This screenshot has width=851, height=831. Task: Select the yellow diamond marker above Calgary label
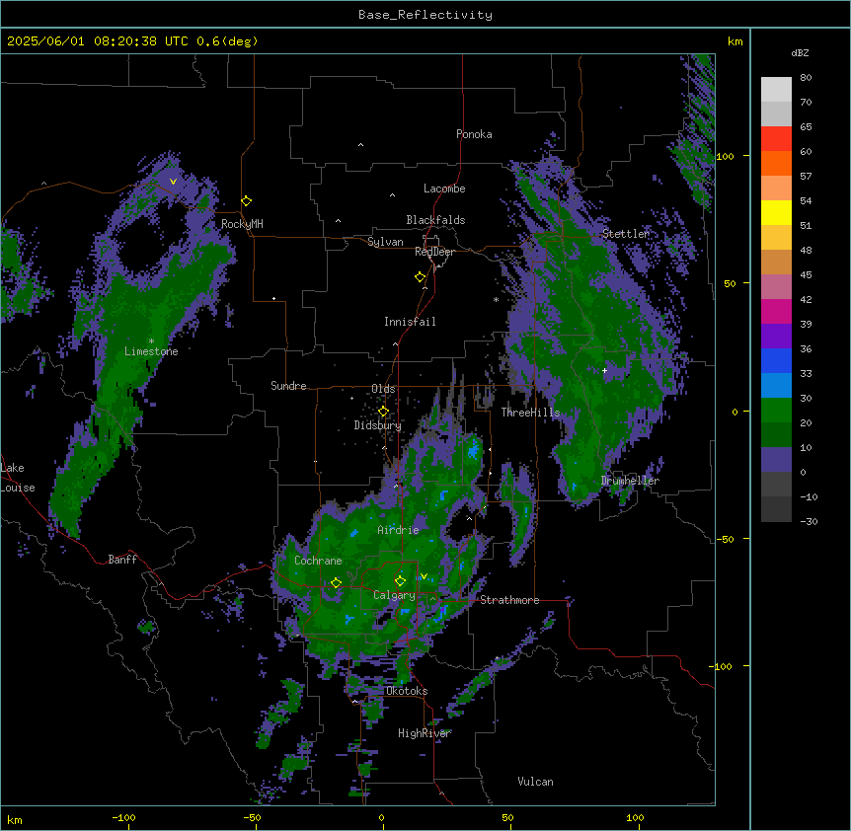[400, 581]
